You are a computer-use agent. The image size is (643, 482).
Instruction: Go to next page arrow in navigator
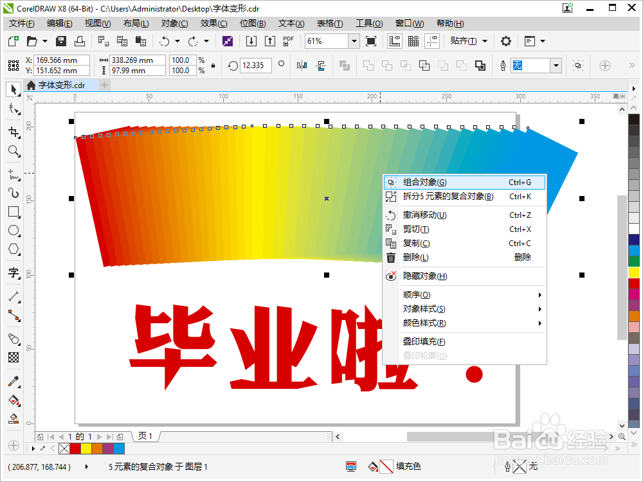pos(99,437)
